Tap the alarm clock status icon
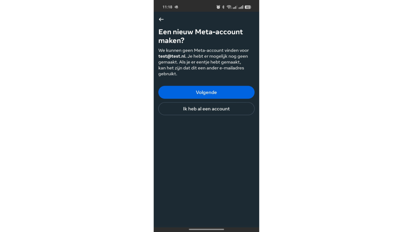This screenshot has width=413, height=232. pos(218,7)
